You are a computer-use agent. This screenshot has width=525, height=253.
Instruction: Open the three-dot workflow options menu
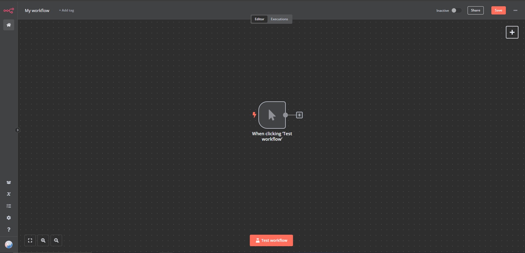tap(515, 10)
